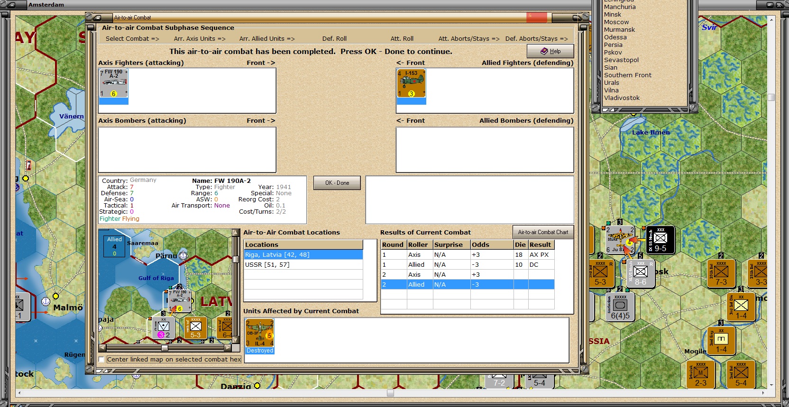The width and height of the screenshot is (789, 407).
Task: Click the gray 3-2 division counter on the mini-map
Action: point(164,328)
